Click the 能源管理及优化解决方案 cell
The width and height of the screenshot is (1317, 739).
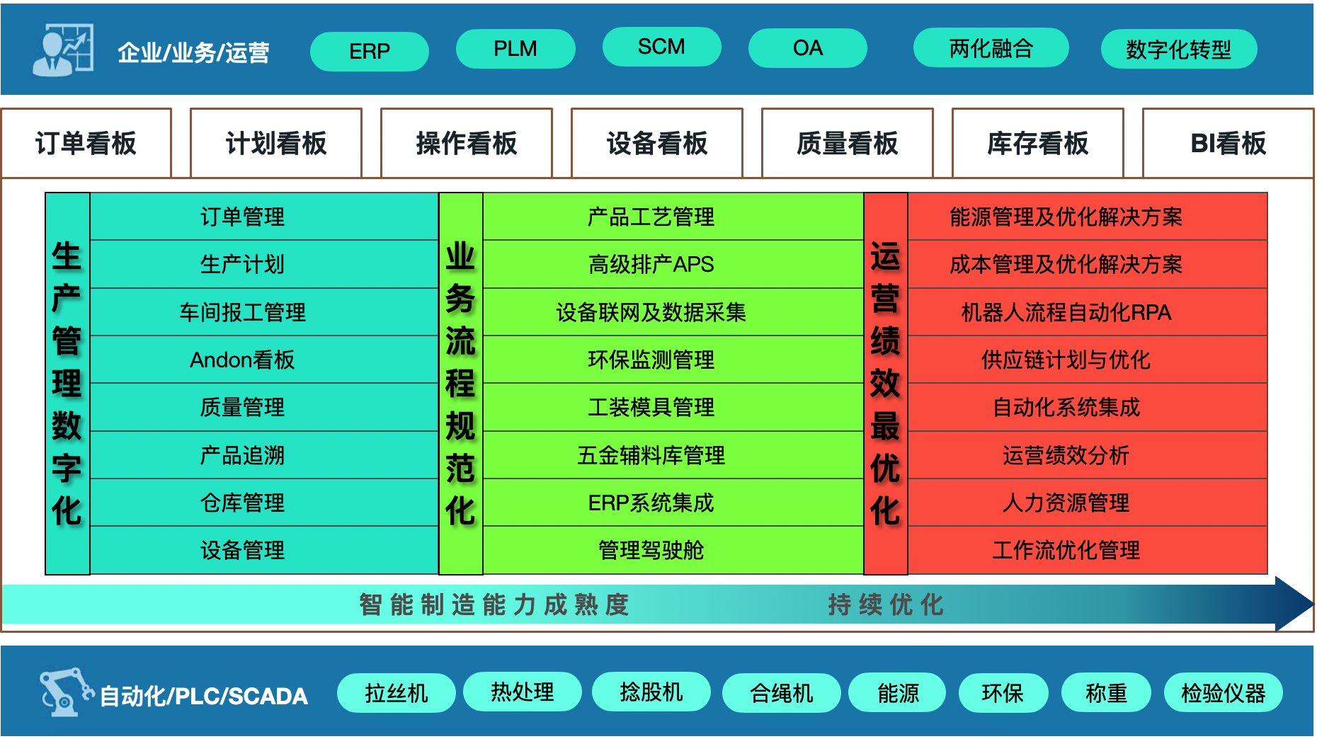pos(1088,217)
